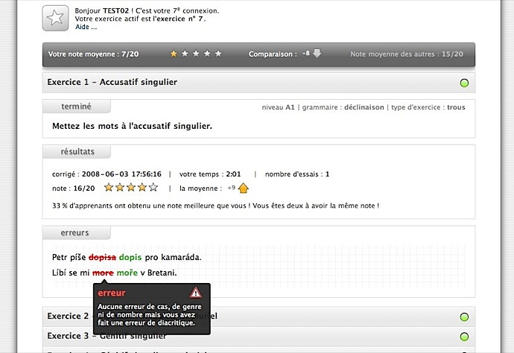Collapse the Exercice 1 – Accusatif singulier header

coord(258,82)
